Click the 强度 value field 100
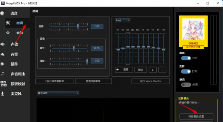The image size is (223, 122). [x=97, y=61]
